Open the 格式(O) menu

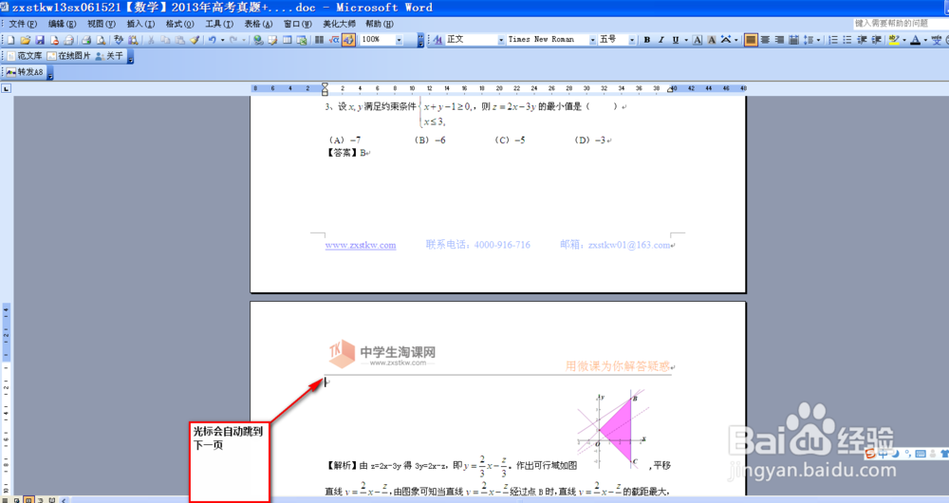179,24
